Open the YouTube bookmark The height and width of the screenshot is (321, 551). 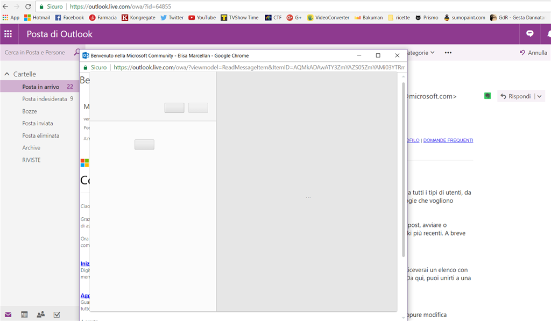202,18
